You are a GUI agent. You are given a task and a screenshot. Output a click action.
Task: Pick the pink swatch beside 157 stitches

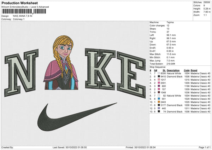pyautogui.click(x=159, y=89)
